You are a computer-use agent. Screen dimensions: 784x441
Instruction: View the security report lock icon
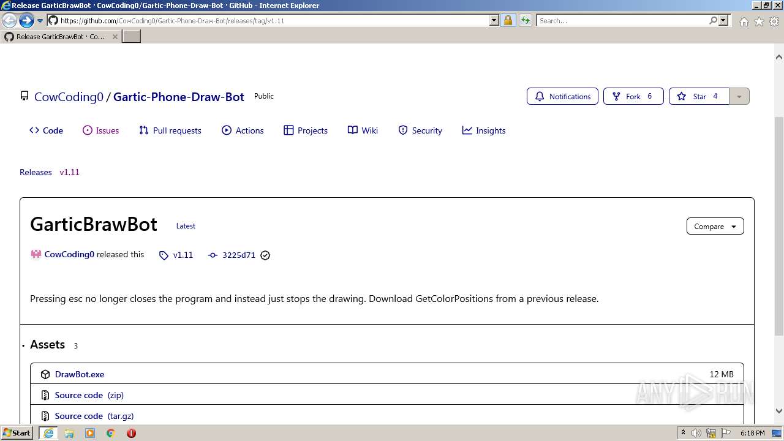(x=508, y=20)
